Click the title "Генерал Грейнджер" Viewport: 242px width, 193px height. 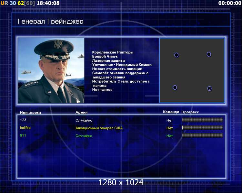[51, 22]
